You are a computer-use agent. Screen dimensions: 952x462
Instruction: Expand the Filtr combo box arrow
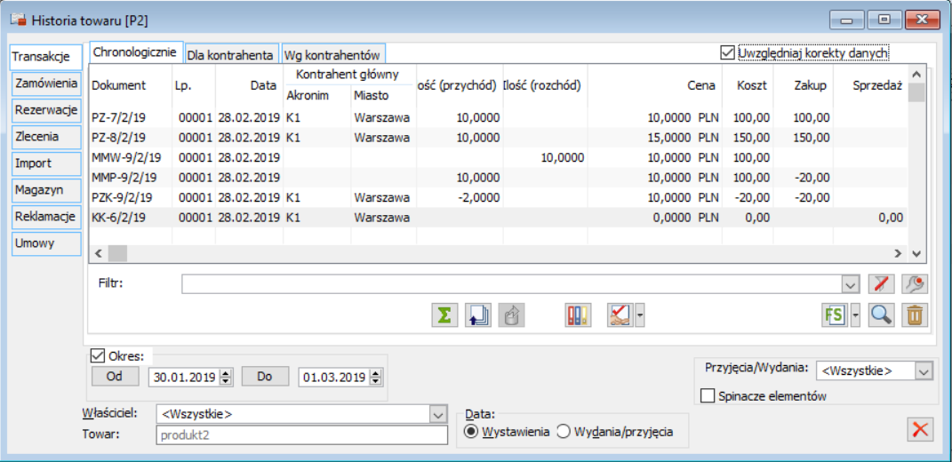pyautogui.click(x=851, y=284)
